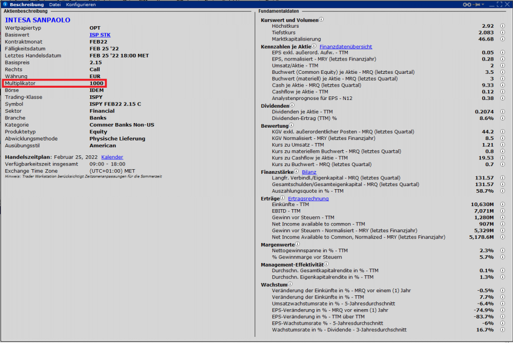The image size is (513, 343).
Task: Click info icon next to Kennzahlen je Aktie
Action: click(314, 46)
